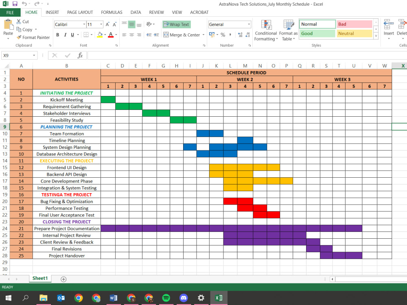
Task: Open the General number format dropdown
Action: click(x=249, y=24)
